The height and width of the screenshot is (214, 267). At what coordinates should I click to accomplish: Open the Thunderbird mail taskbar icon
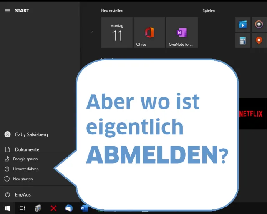[69, 208]
